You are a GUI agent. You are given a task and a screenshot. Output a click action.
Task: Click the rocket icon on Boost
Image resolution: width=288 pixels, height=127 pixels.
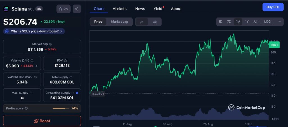coord(36,121)
